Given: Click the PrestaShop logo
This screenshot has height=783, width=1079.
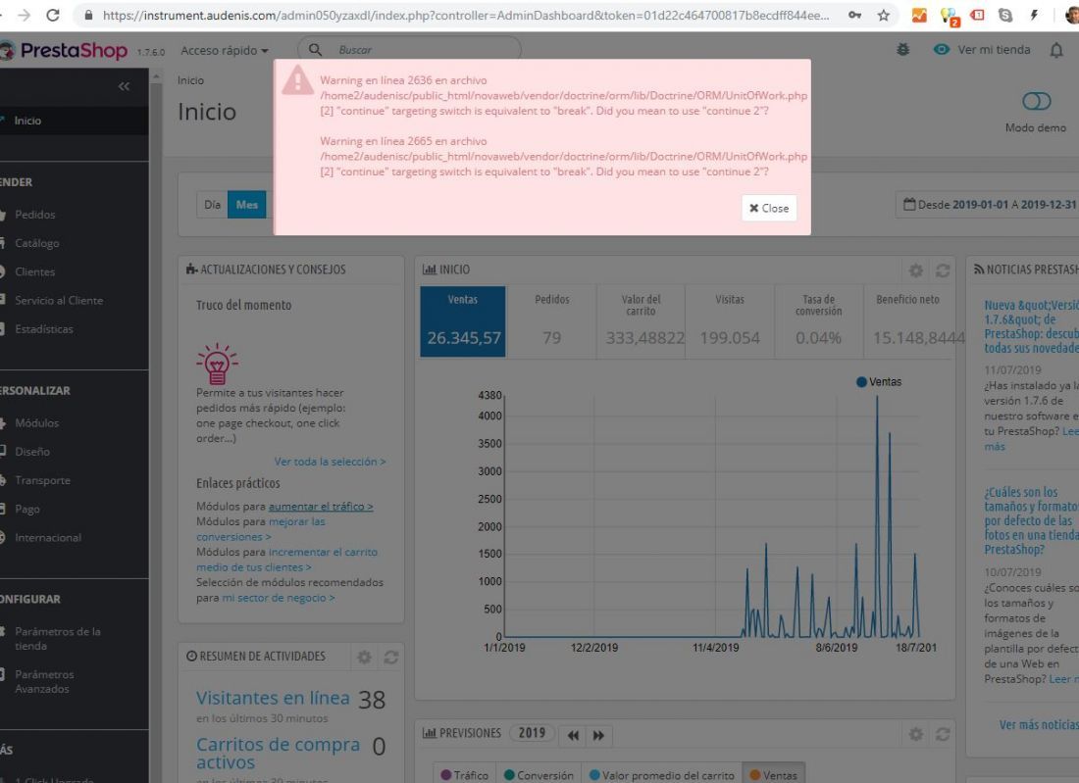Looking at the screenshot, I should point(64,50).
